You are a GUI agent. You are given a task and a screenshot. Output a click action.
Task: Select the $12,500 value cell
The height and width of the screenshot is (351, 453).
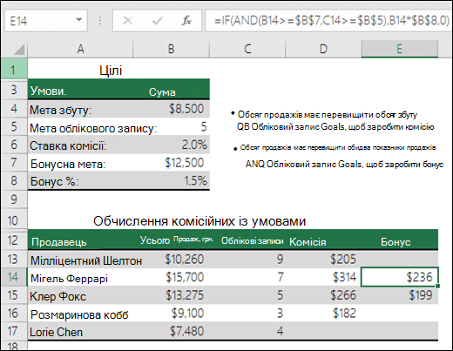click(172, 163)
